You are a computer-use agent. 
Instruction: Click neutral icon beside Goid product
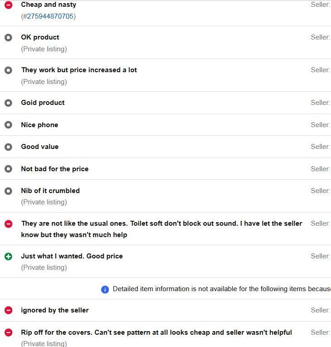pyautogui.click(x=9, y=103)
